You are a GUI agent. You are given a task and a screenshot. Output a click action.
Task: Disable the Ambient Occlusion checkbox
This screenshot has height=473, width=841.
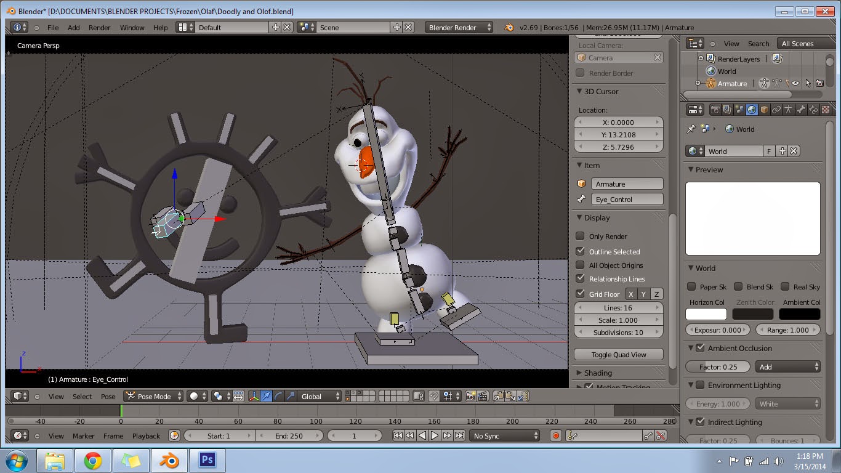click(x=700, y=348)
